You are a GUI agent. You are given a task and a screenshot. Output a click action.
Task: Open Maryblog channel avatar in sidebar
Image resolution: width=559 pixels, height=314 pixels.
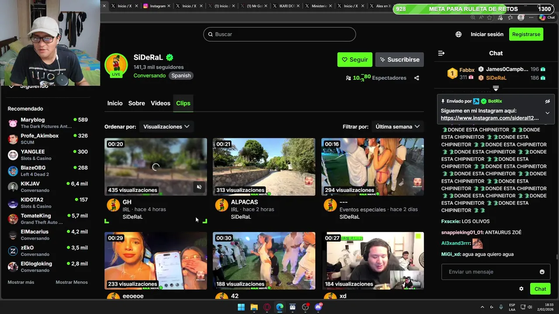13,123
